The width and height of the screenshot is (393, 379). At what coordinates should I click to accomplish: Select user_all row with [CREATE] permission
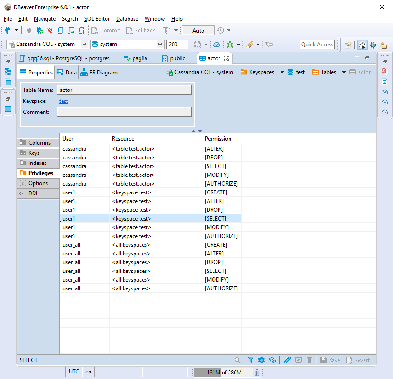pos(151,245)
